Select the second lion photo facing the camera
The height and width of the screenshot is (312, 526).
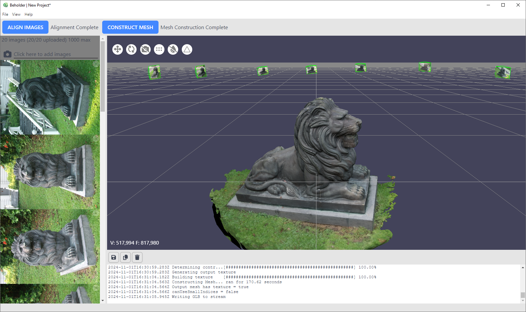coord(50,172)
